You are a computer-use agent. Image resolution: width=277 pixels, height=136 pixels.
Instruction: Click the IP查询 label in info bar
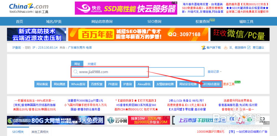[x=17, y=48]
